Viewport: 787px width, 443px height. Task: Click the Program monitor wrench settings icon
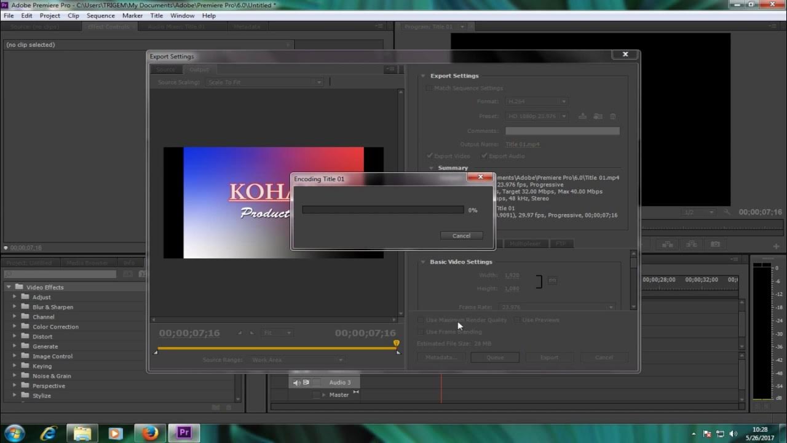pos(727,212)
